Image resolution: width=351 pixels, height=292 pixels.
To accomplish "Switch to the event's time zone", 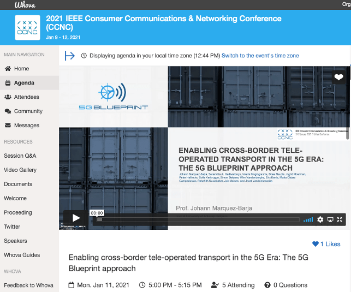I will pos(260,56).
